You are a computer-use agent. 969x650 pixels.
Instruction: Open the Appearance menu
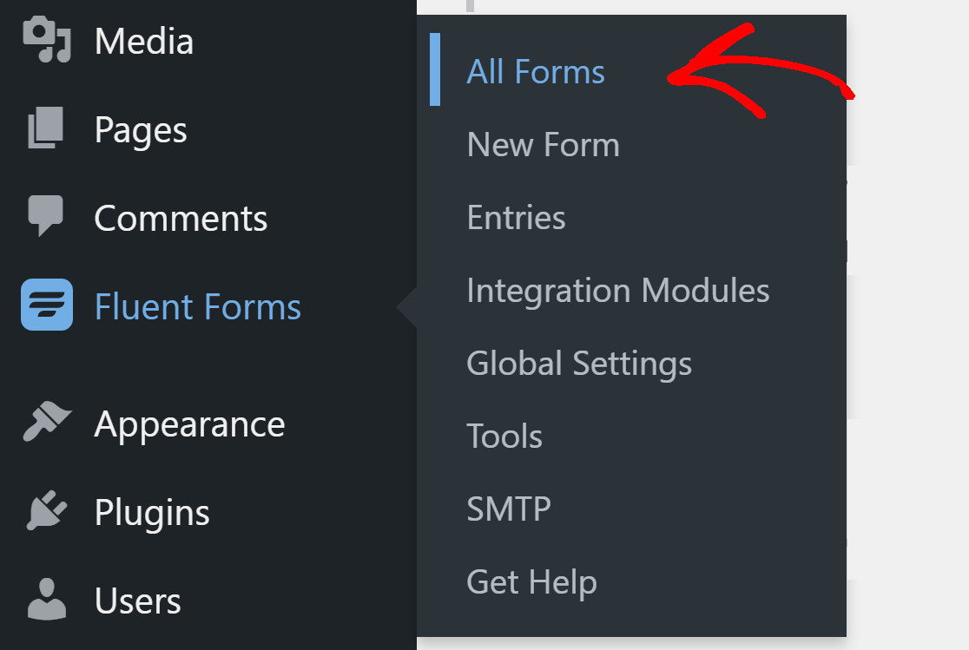(x=189, y=423)
